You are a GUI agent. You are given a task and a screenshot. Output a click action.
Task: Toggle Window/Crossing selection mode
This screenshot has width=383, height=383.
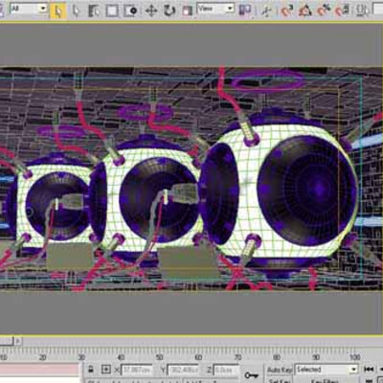coord(131,11)
